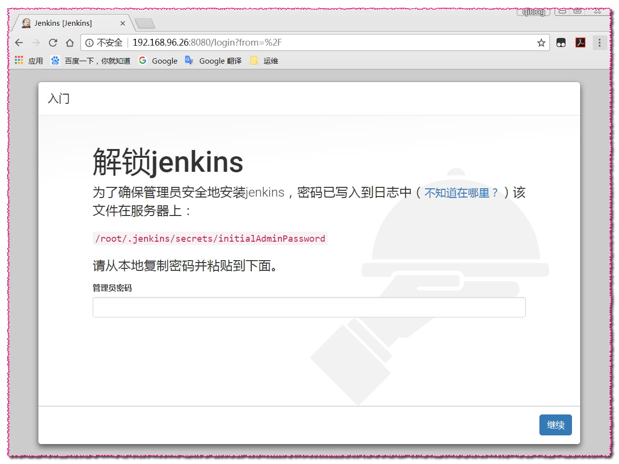Screen dimensions: 619x464
Task: Reload the Jenkins login page
Action: (53, 43)
